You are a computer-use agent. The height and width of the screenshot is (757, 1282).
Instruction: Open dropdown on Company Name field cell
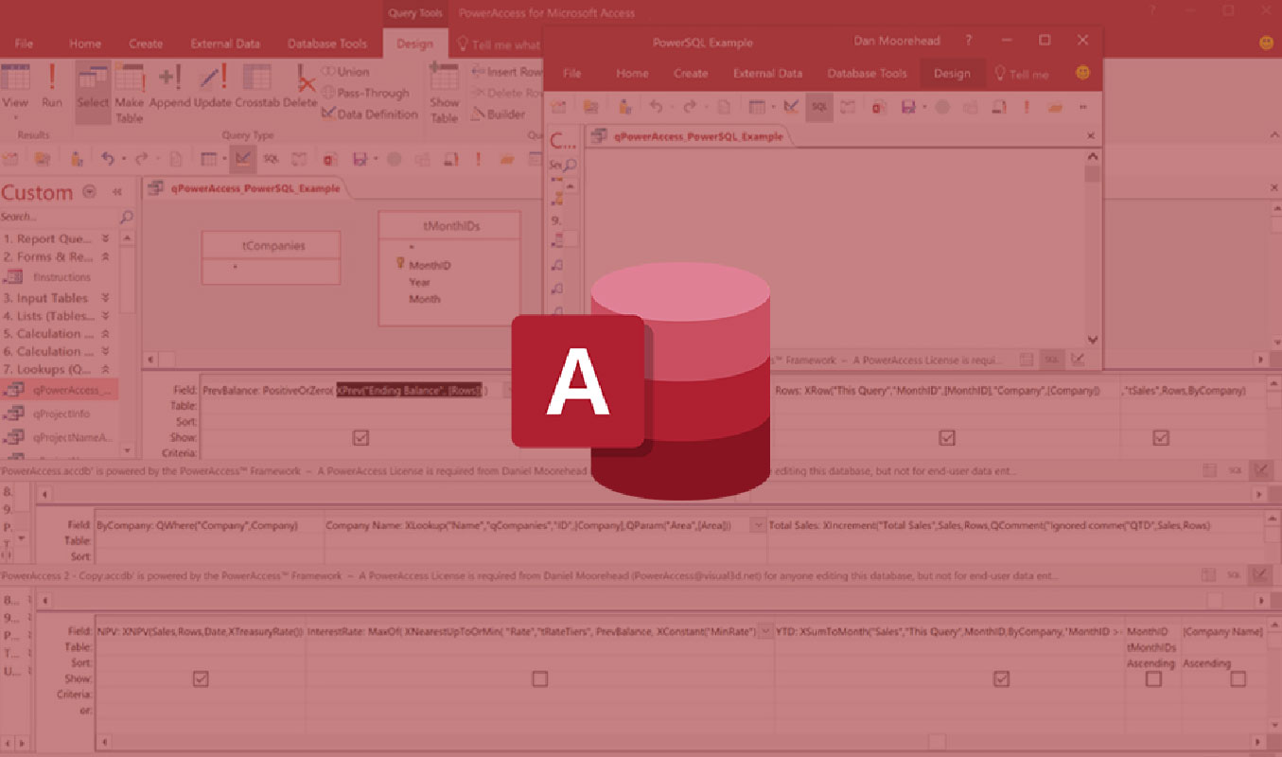click(757, 525)
